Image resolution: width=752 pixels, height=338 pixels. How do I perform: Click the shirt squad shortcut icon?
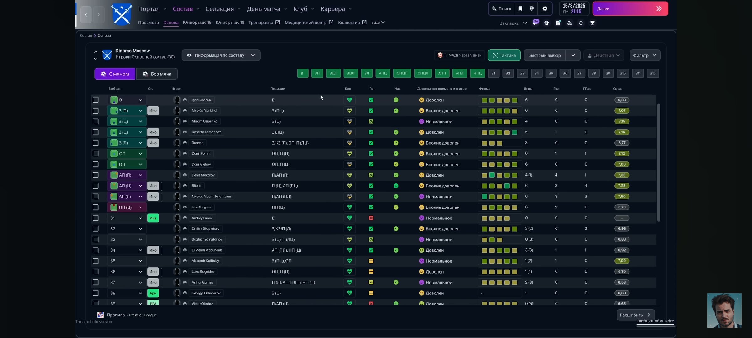tap(546, 23)
